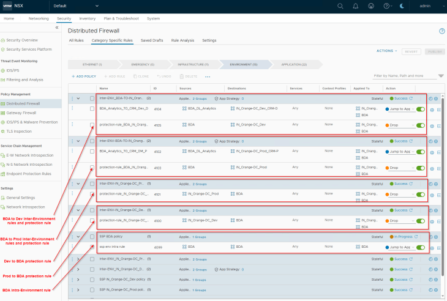Tick checkbox for BDA_Analytics_TO_CRM_DM_P rule
447x301 pixels.
(92, 151)
